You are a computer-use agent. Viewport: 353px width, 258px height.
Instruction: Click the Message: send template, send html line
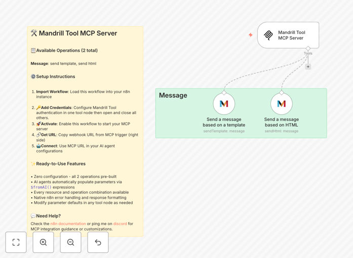[x=63, y=63]
